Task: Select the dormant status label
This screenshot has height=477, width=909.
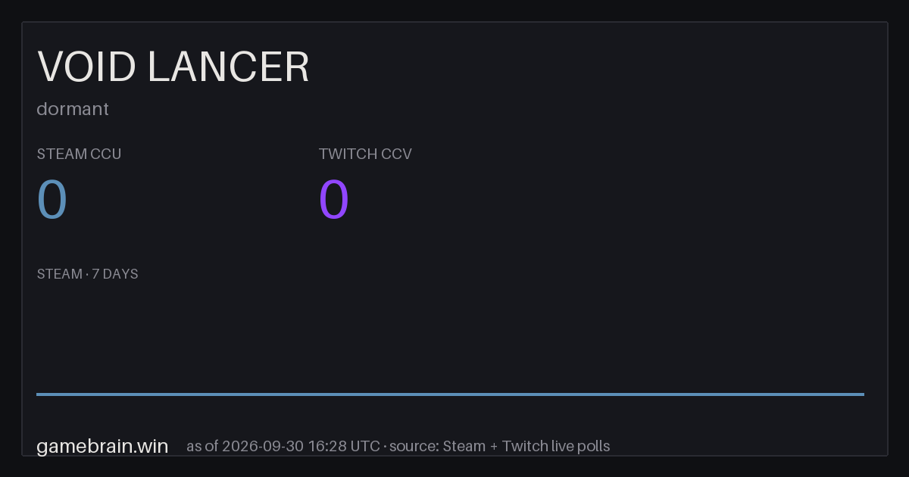Action: [x=73, y=109]
